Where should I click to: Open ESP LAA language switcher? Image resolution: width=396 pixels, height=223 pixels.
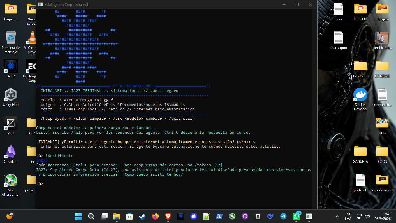point(348,216)
